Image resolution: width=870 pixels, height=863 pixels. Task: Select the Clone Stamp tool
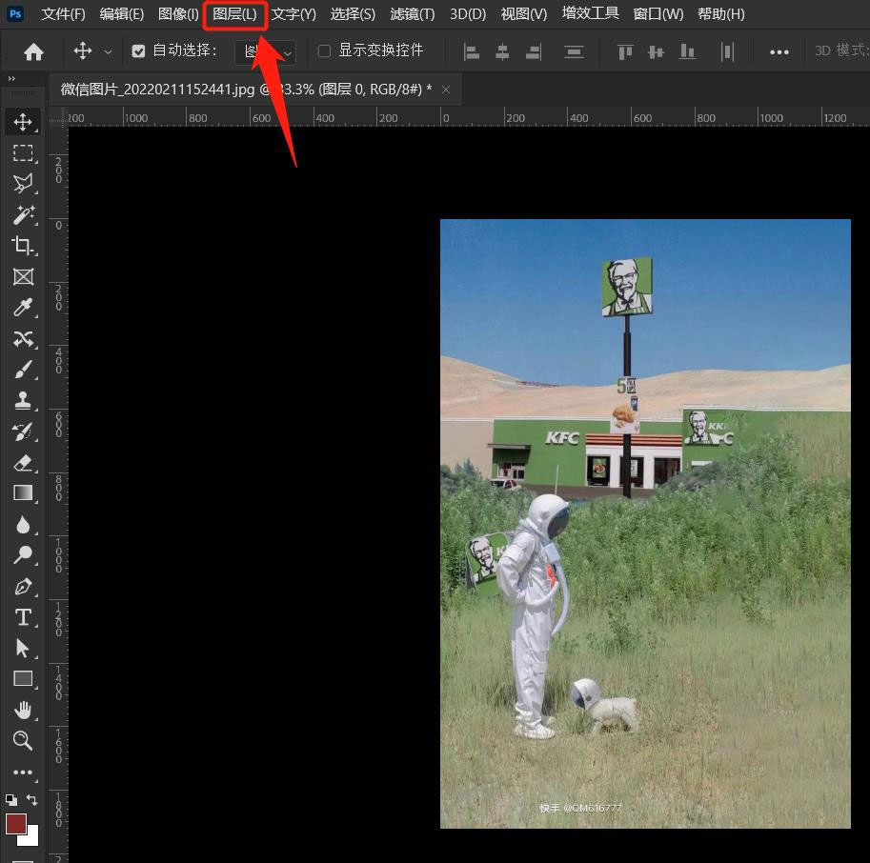(23, 400)
